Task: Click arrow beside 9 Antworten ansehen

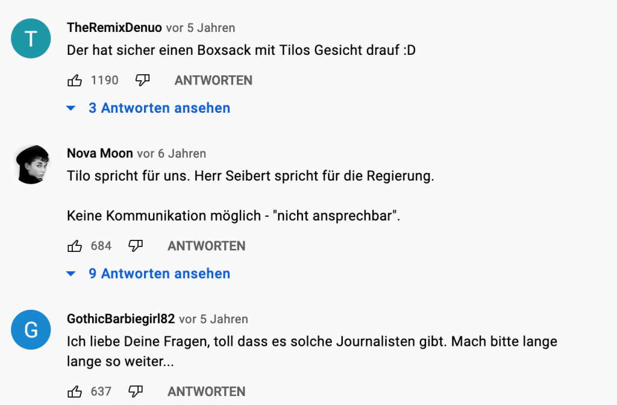Action: click(x=71, y=274)
